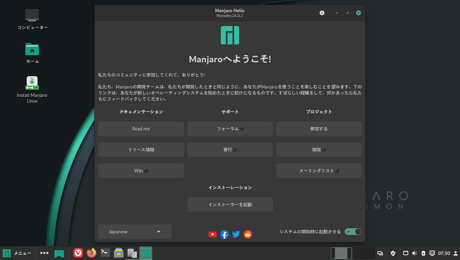Open network connection tray icon
Image resolution: width=460 pixels, height=260 pixels.
click(x=406, y=253)
